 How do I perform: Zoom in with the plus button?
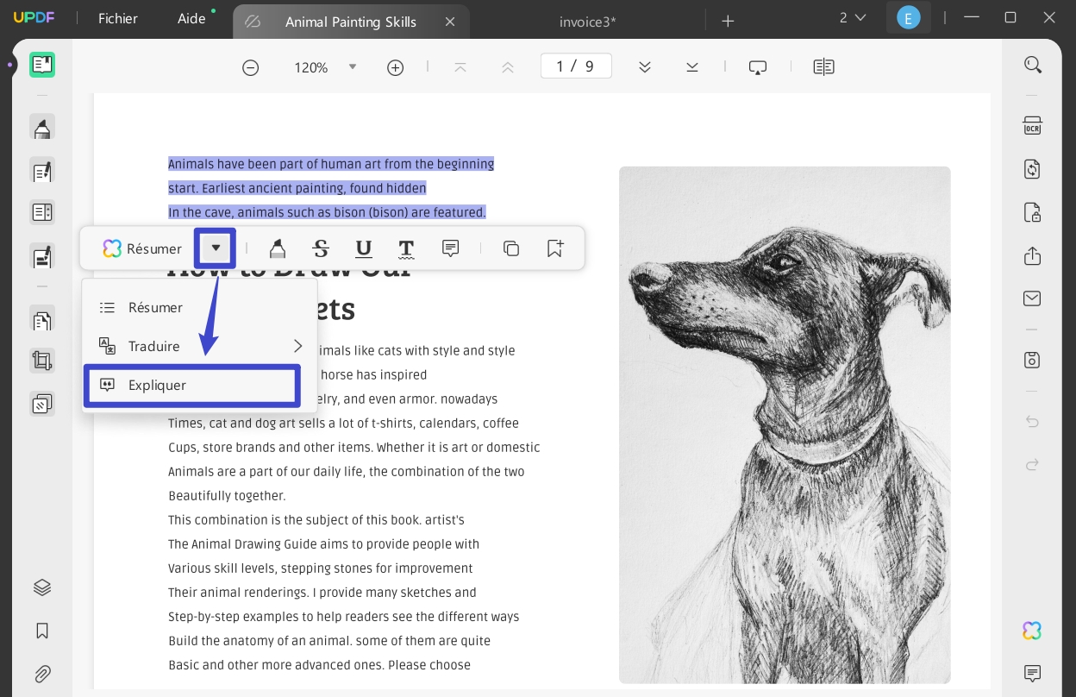click(x=396, y=67)
